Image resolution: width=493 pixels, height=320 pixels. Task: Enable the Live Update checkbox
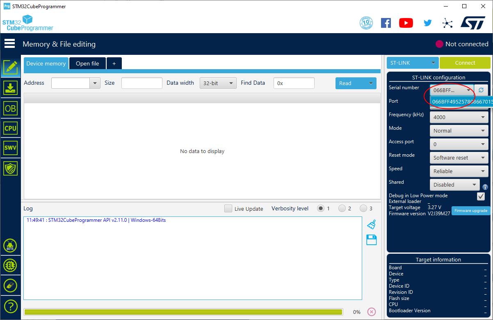point(228,209)
